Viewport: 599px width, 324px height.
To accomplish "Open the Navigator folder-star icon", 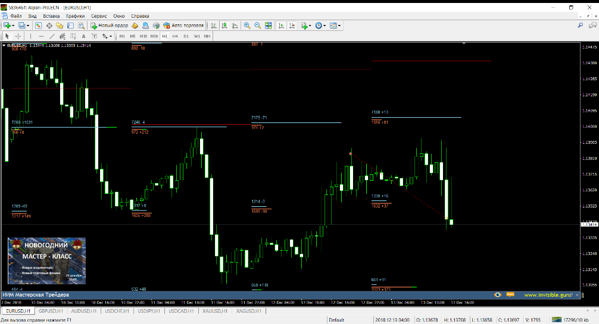I will click(60, 26).
